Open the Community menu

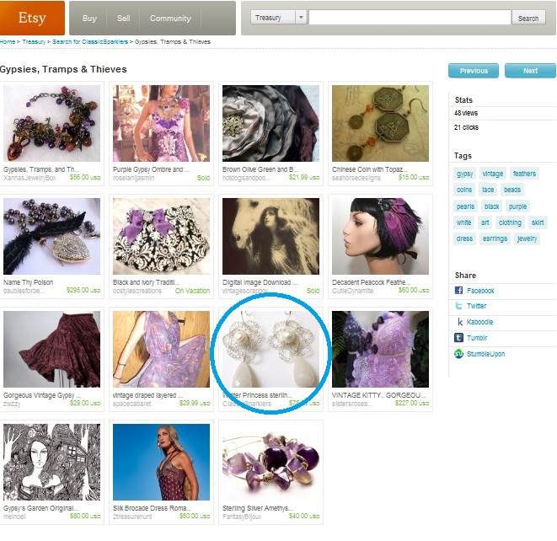170,18
